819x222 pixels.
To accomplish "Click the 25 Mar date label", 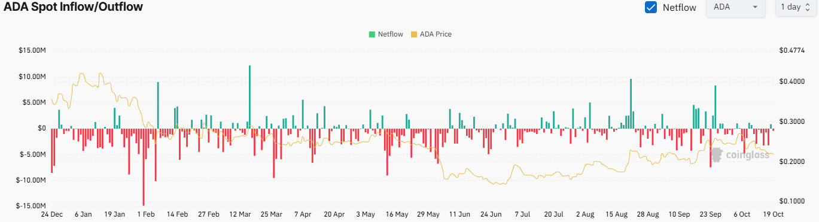I will (x=272, y=214).
